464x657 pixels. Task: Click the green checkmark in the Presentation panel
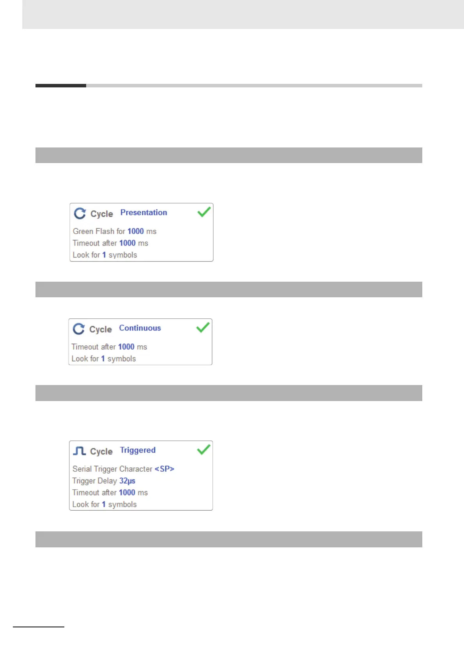tap(204, 212)
